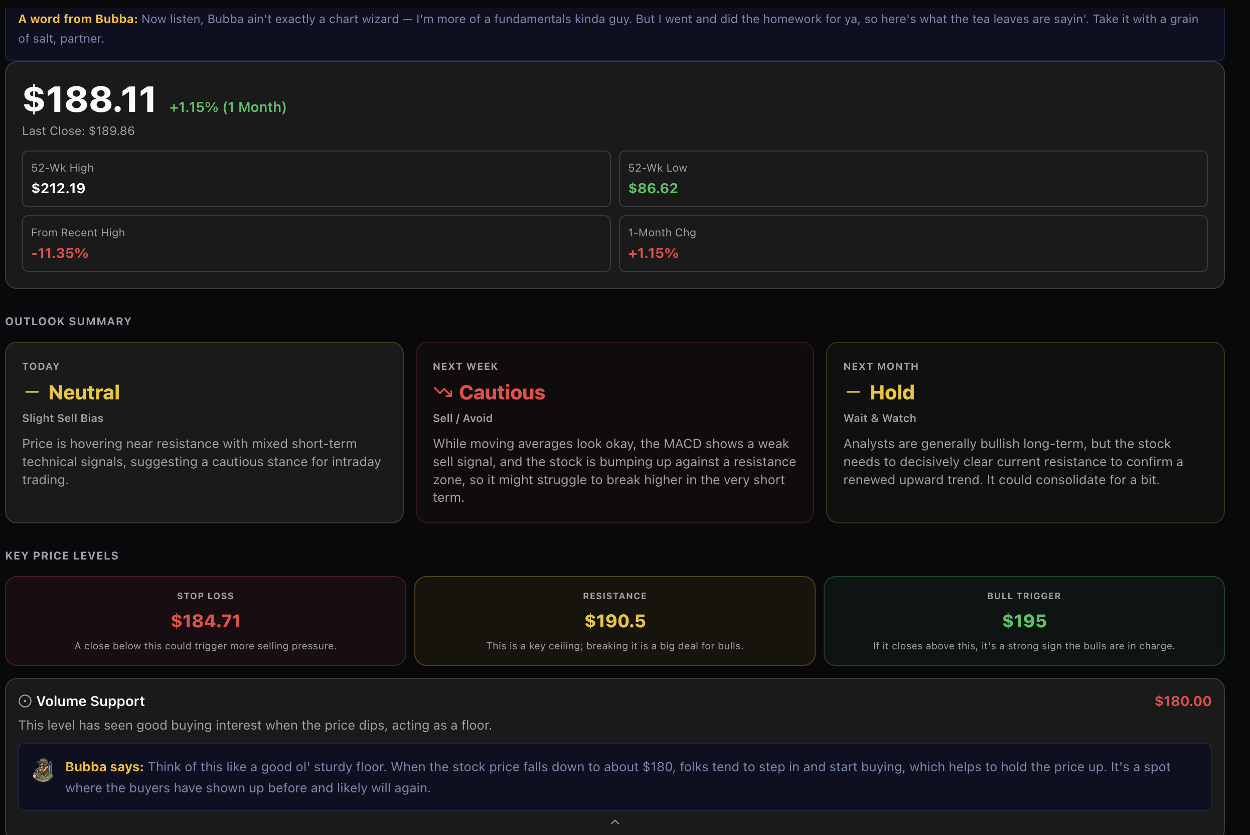
Task: Click the Volume Support heading
Action: [90, 702]
